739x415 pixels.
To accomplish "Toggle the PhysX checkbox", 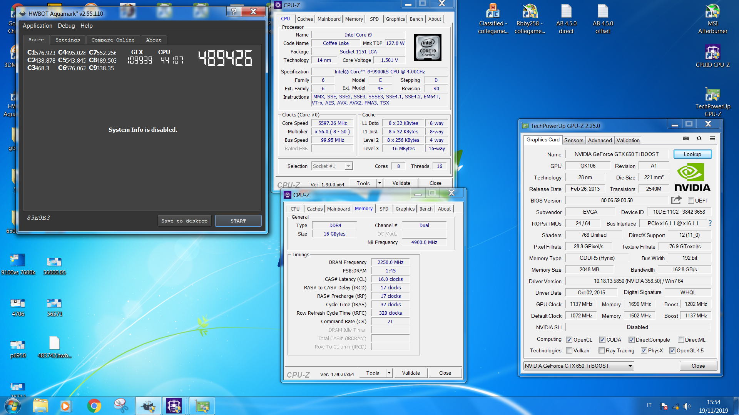I will coord(644,350).
